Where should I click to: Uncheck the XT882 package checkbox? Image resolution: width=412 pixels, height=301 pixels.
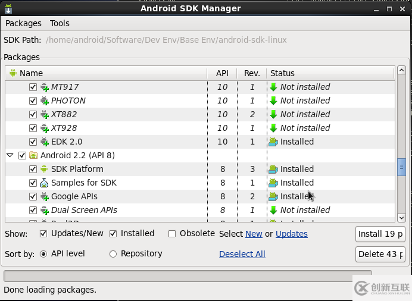pyautogui.click(x=33, y=114)
